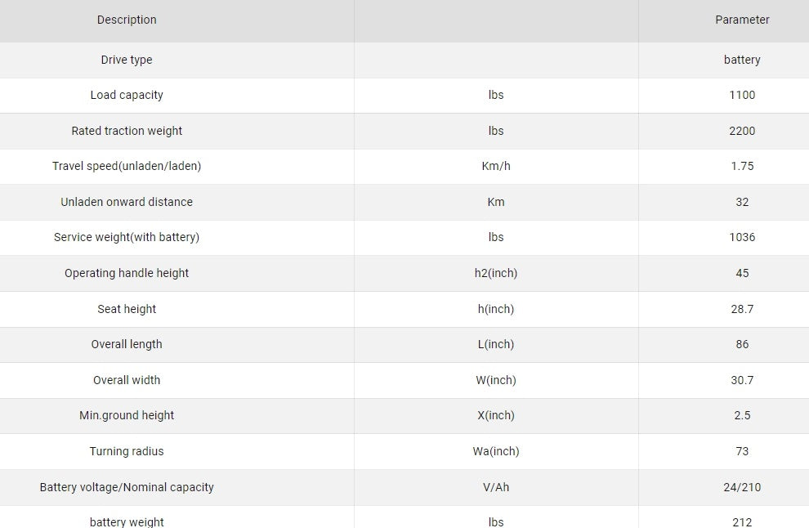Image resolution: width=809 pixels, height=528 pixels.
Task: Click the 28.7 seat height value
Action: click(x=742, y=309)
